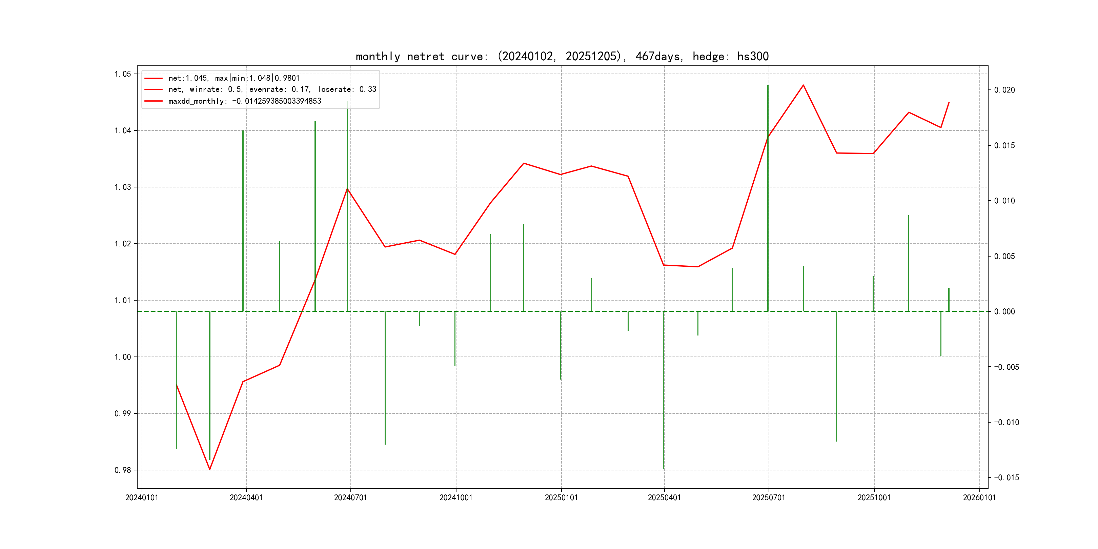This screenshot has height=549, width=1098.
Task: Click the x-axis label 20250701
Action: pos(769,498)
